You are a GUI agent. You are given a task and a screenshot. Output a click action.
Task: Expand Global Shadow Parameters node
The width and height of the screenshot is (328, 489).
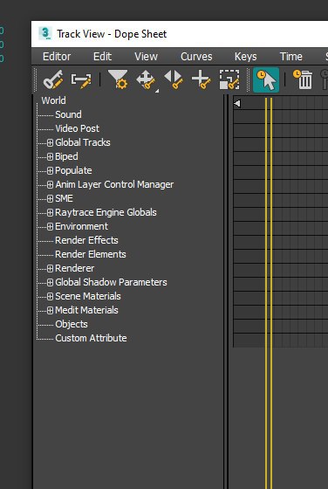[50, 283]
